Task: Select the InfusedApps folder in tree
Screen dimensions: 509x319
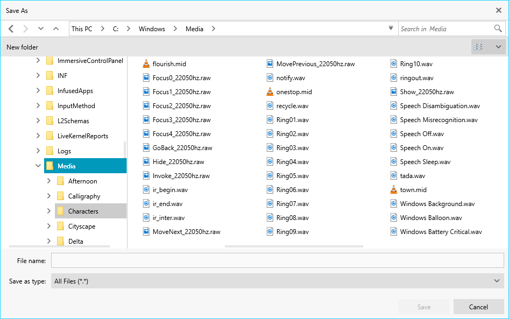Action: pos(75,90)
